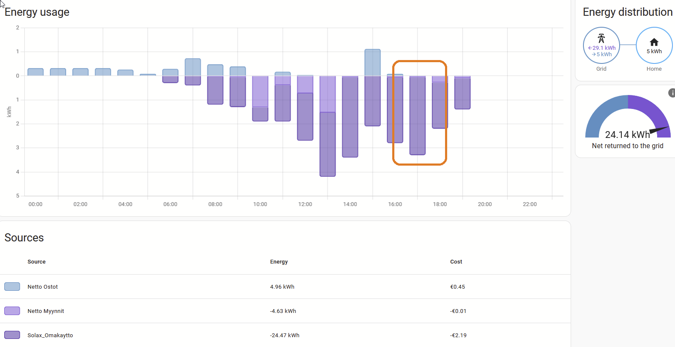This screenshot has height=347, width=675.
Task: Click the Grid transmission tower icon
Action: 601,38
